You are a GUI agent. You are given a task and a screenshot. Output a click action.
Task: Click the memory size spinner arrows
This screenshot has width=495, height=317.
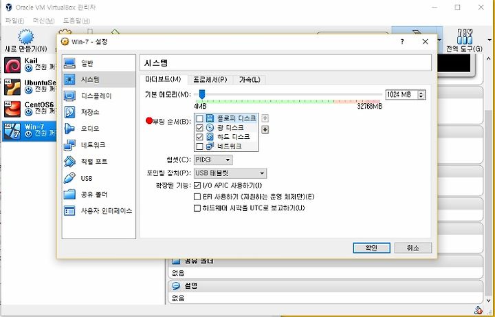pos(421,94)
